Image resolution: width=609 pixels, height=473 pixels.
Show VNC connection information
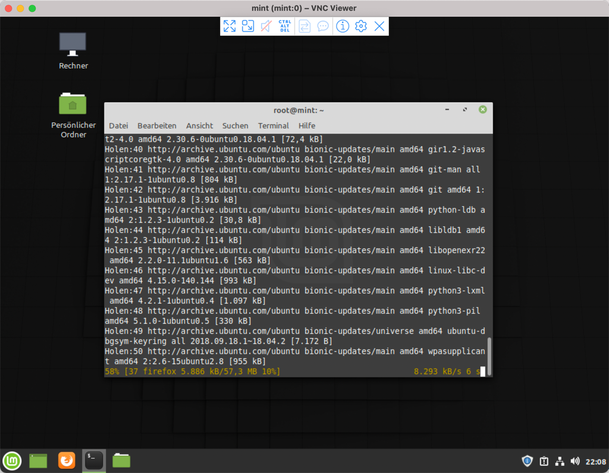(343, 26)
